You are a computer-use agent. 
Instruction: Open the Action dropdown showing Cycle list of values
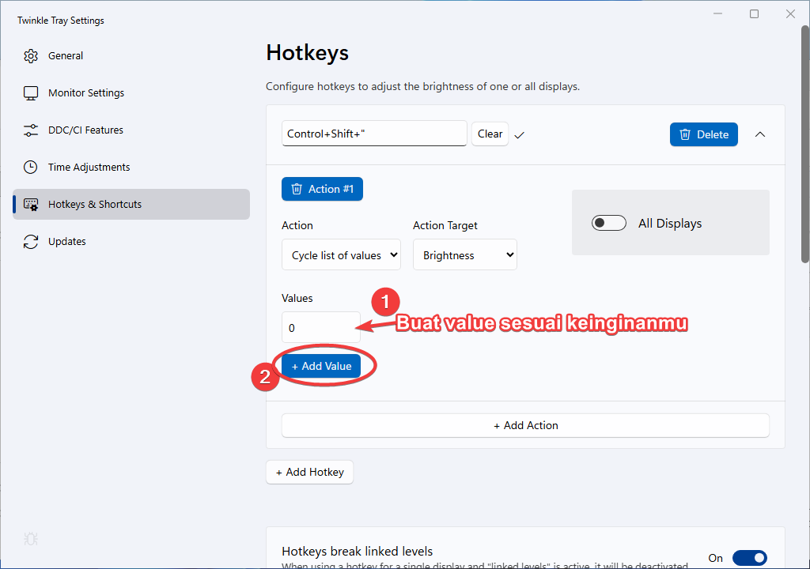tap(341, 255)
